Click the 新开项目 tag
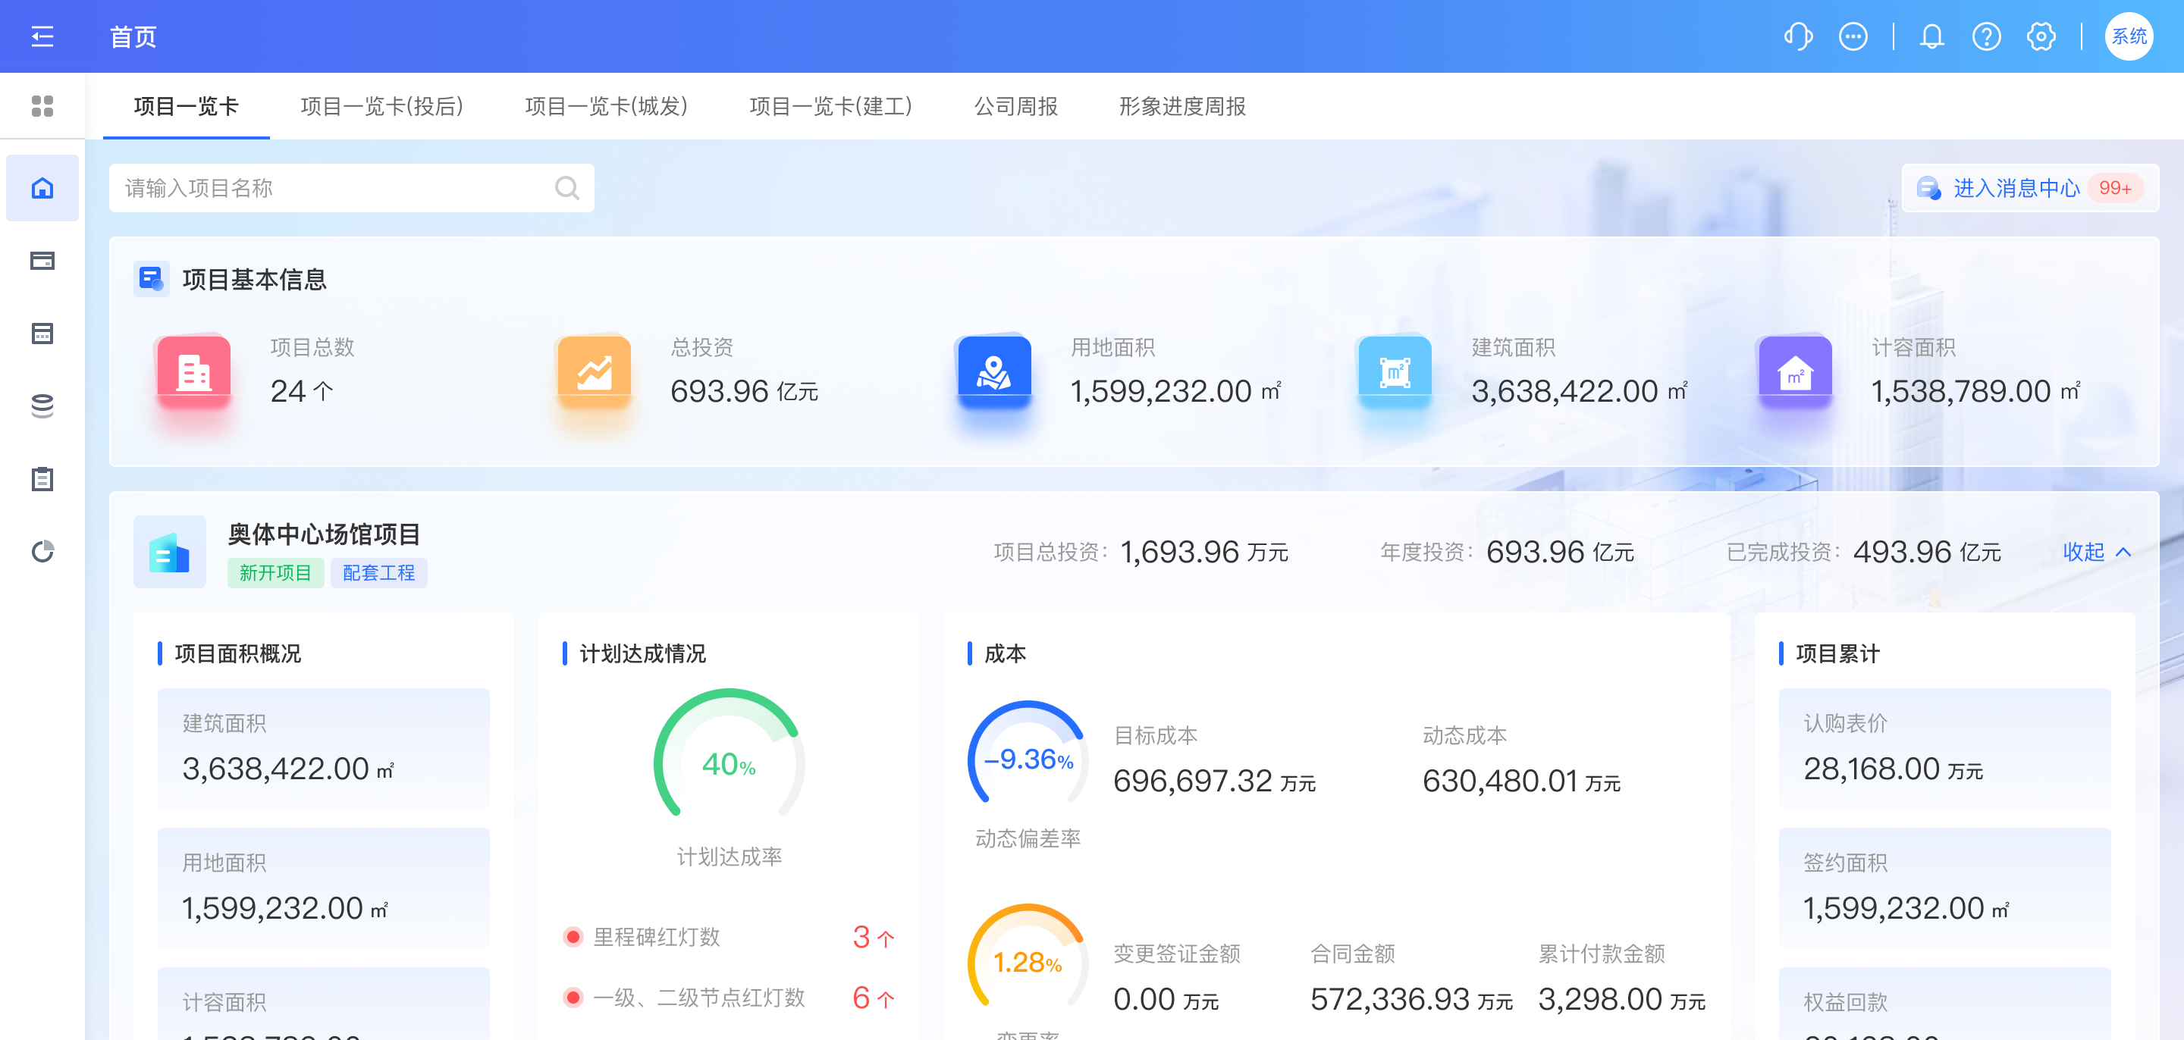2184x1040 pixels. (275, 573)
